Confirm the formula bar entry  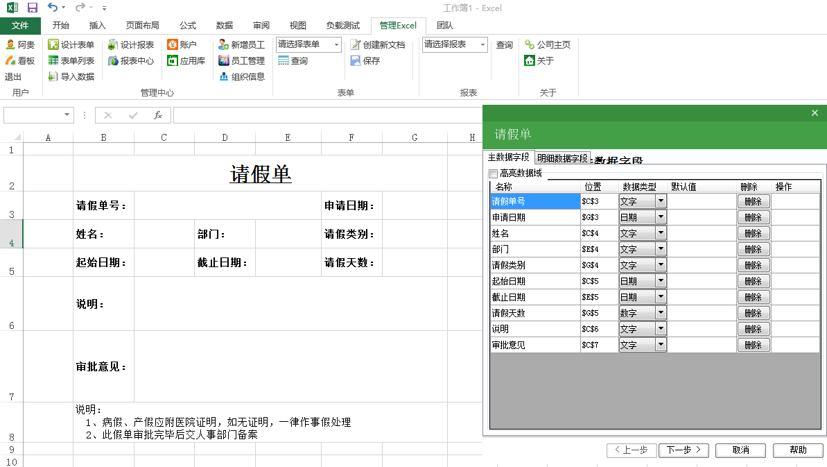point(133,115)
